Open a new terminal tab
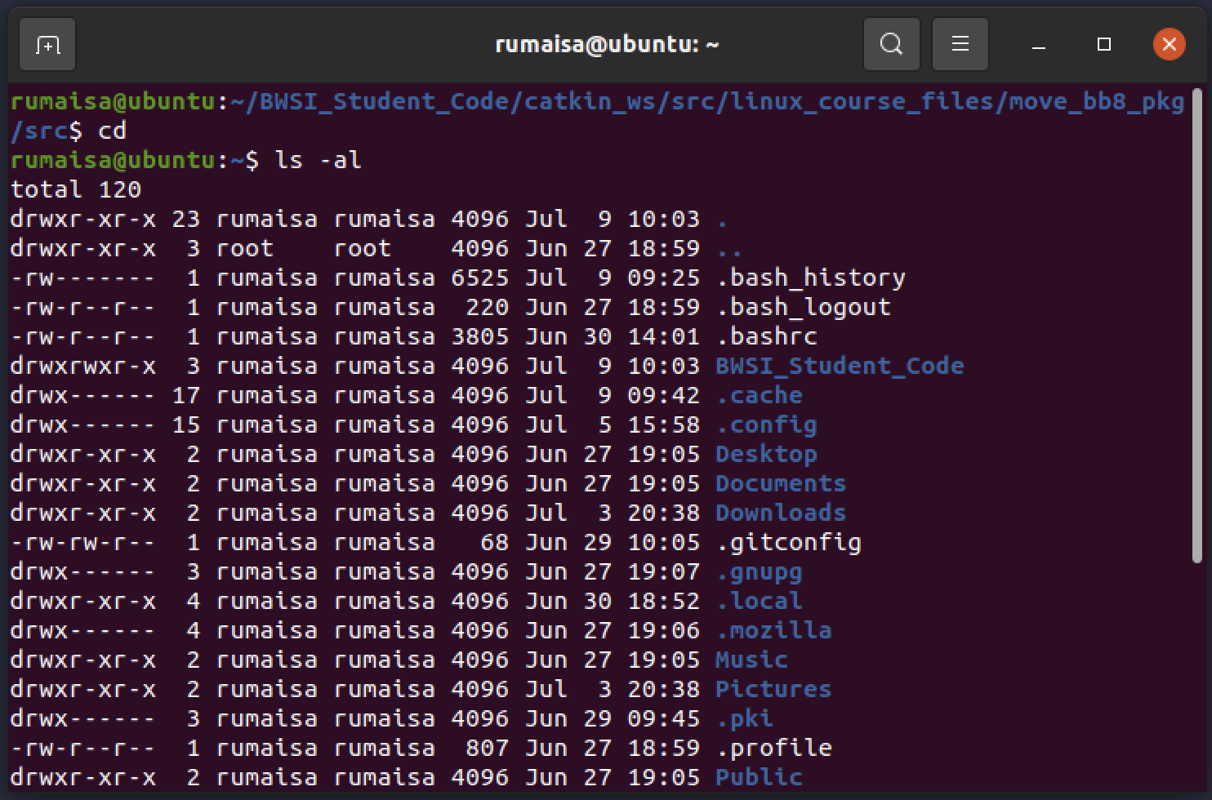1212x800 pixels. coord(47,44)
